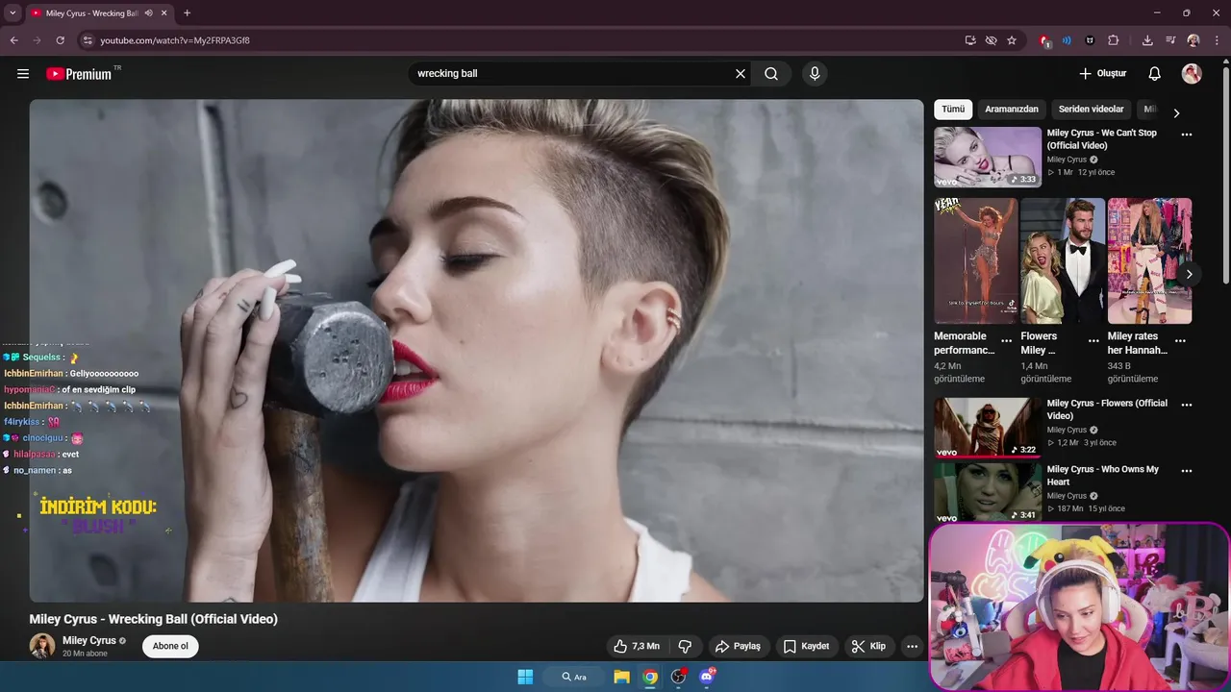Go back with browser back arrow
The width and height of the screenshot is (1231, 692).
13,40
